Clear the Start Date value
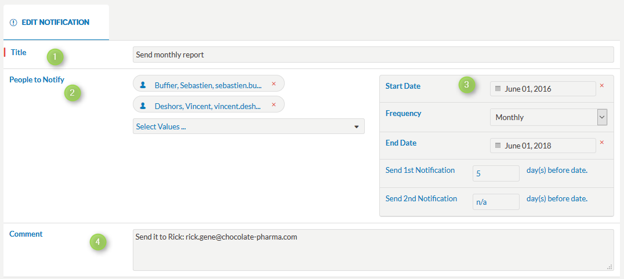624x279 pixels. tap(602, 86)
